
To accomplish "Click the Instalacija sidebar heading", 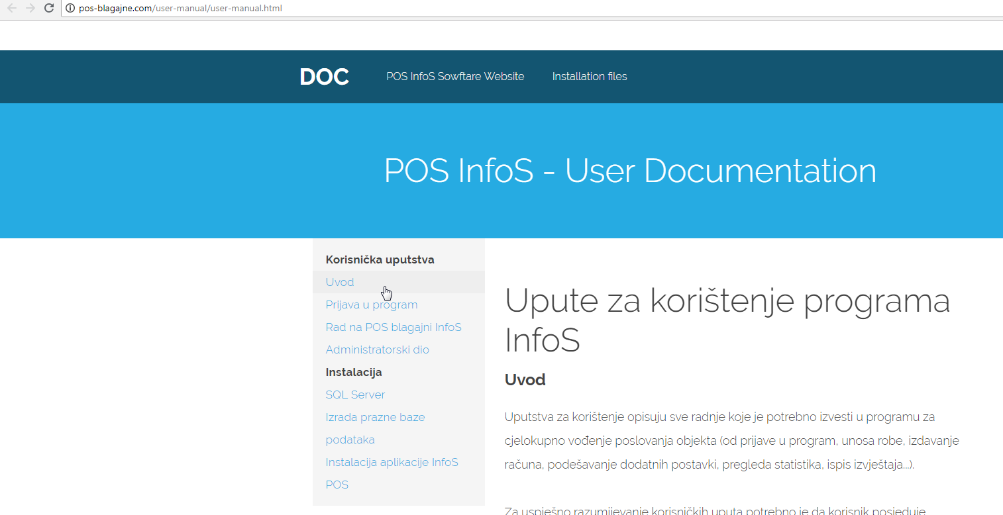I will [x=353, y=372].
